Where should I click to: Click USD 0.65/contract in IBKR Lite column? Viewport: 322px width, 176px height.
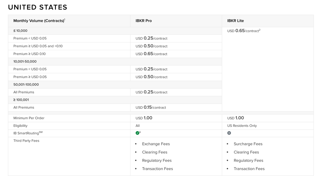pyautogui.click(x=244, y=31)
